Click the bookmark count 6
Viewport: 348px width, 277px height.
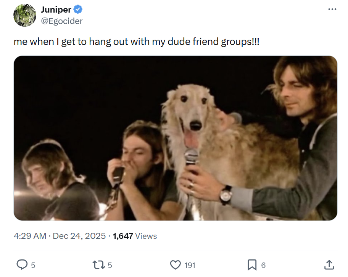(x=263, y=265)
